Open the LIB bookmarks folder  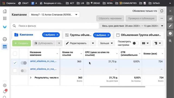click(x=80, y=3)
